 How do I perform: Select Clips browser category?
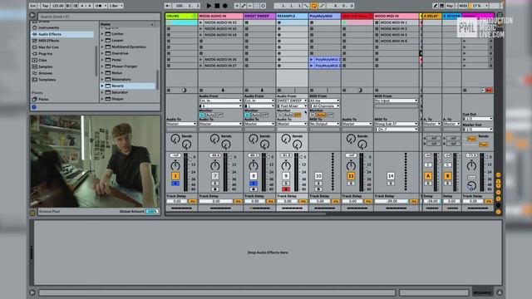coord(42,60)
